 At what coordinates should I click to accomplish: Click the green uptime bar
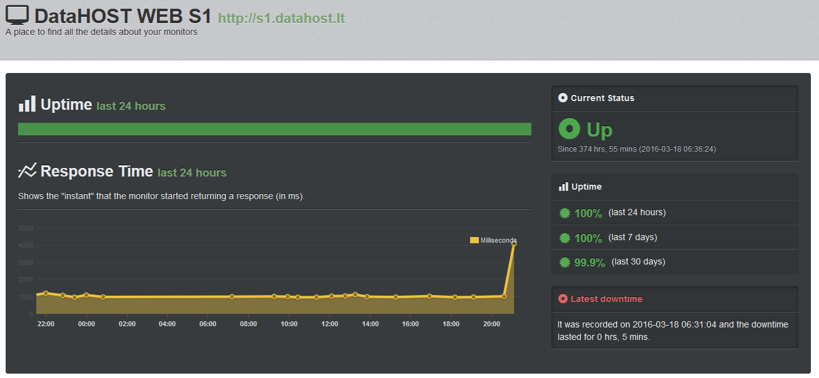pyautogui.click(x=274, y=129)
